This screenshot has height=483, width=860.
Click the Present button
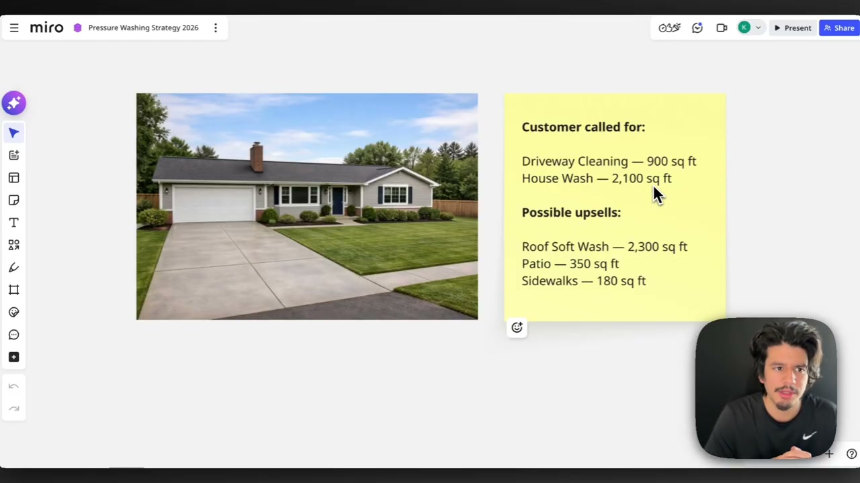tap(793, 28)
